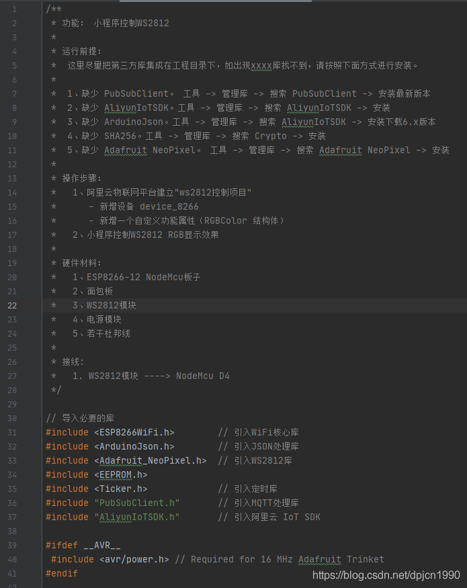The width and height of the screenshot is (467, 588).
Task: Click '"PubSubClient.h"' string on line 36
Action: point(137,503)
